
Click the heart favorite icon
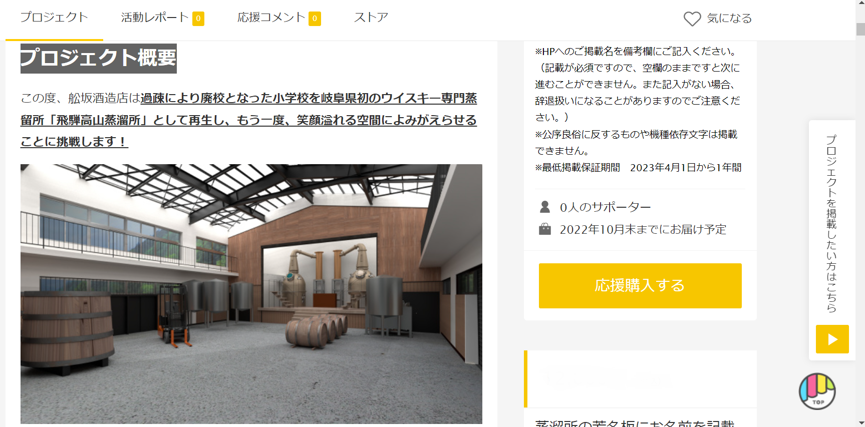692,19
